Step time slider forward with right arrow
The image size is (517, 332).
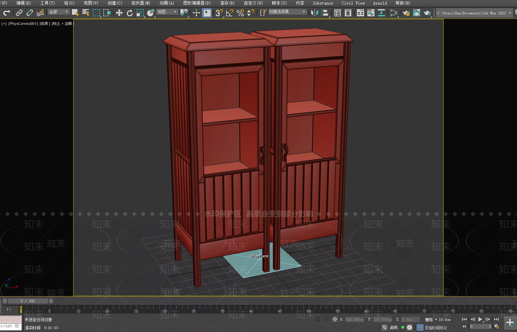tap(51, 301)
